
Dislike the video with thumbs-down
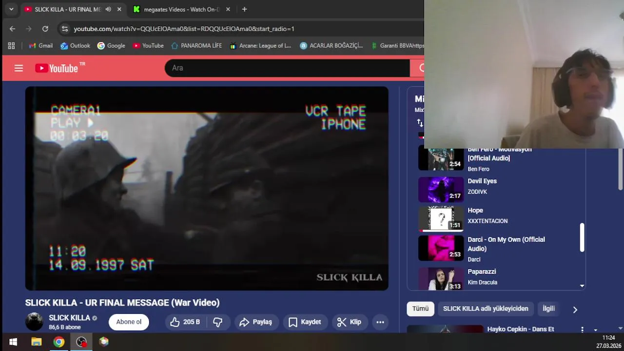point(218,322)
